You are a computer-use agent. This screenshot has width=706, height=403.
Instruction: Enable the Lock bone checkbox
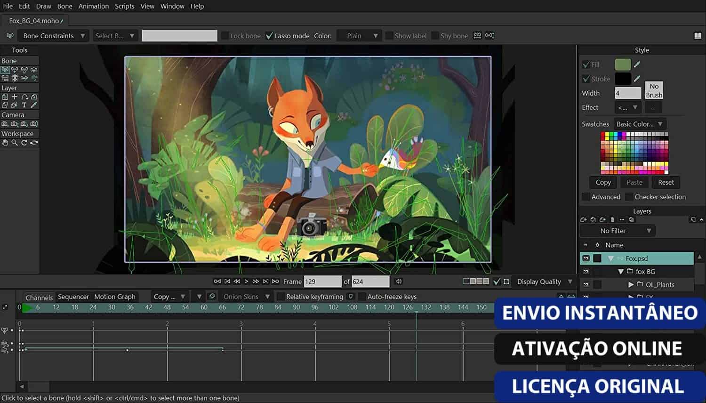click(225, 36)
